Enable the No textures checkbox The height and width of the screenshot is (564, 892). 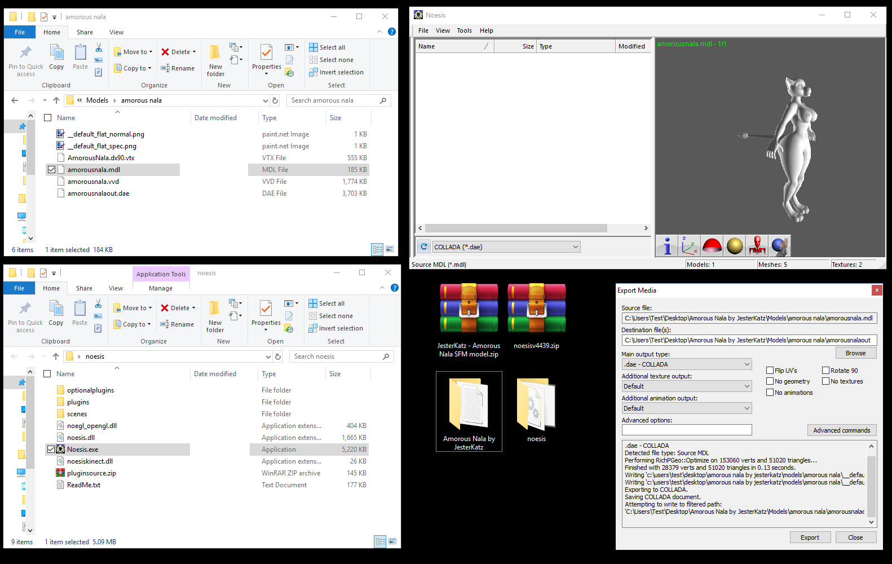[x=825, y=381]
